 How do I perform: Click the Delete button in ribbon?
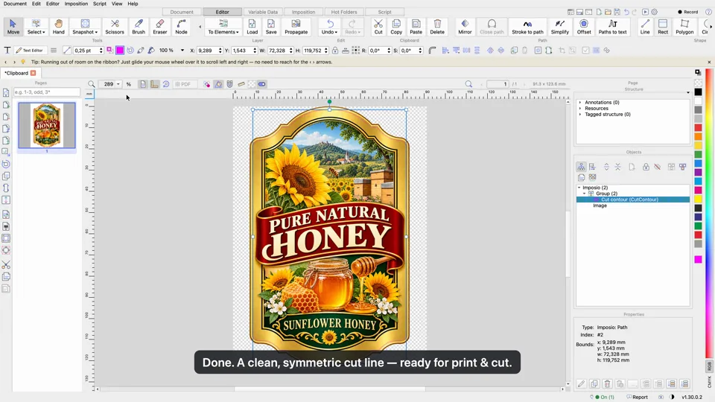(437, 27)
